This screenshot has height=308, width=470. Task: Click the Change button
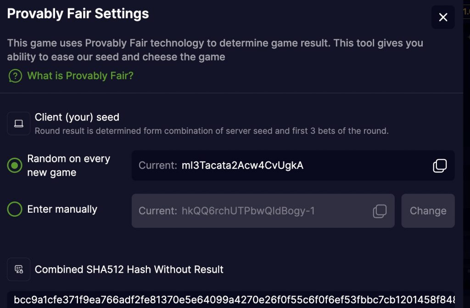[x=428, y=211]
